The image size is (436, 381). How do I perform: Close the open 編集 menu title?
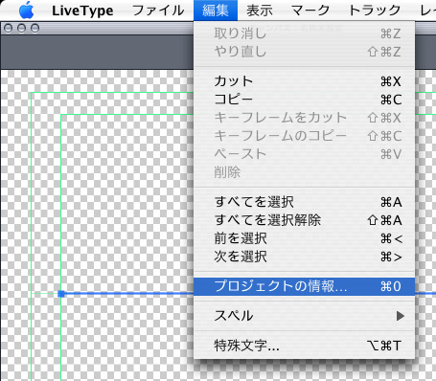coord(216,11)
